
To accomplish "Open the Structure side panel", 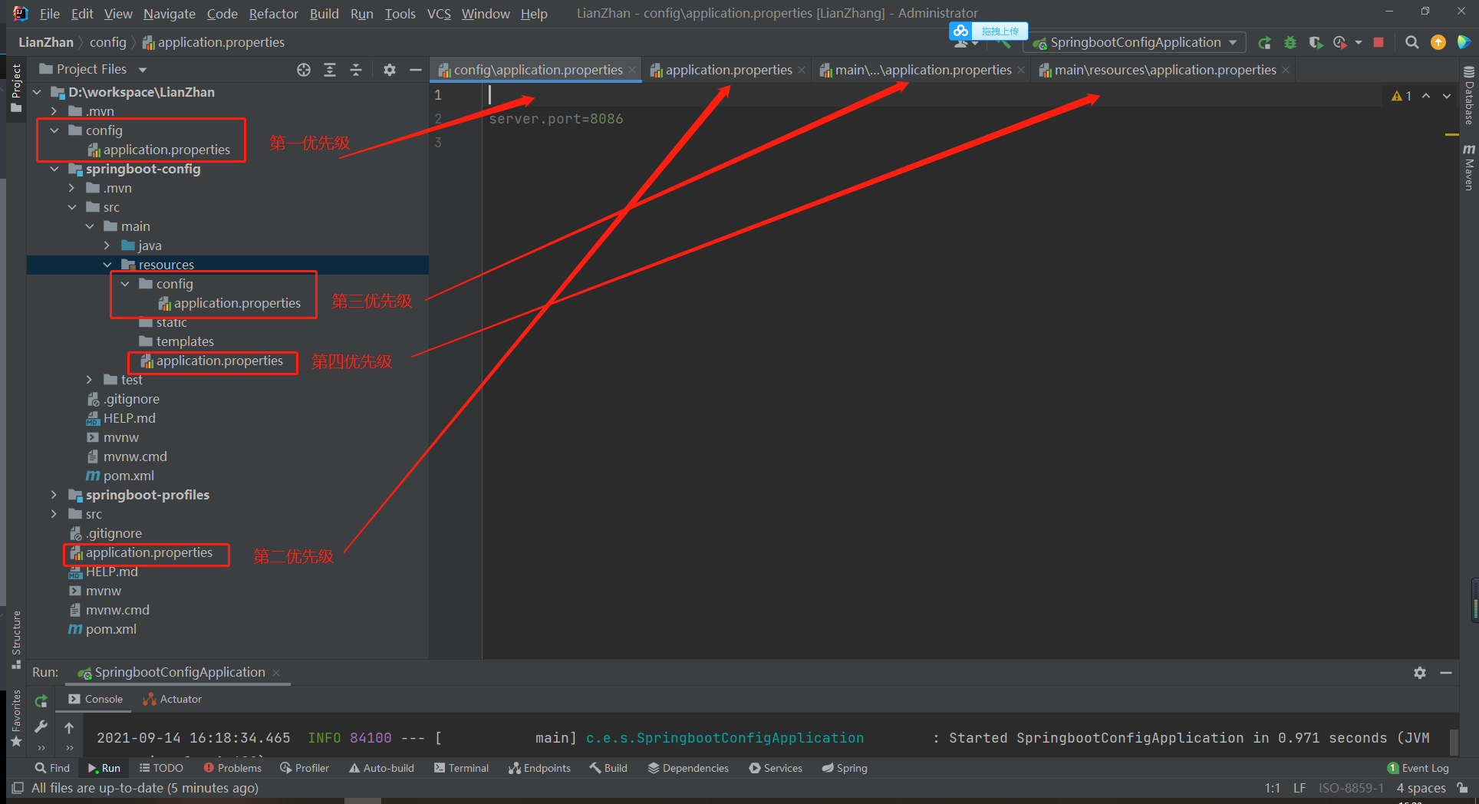I will pos(16,640).
